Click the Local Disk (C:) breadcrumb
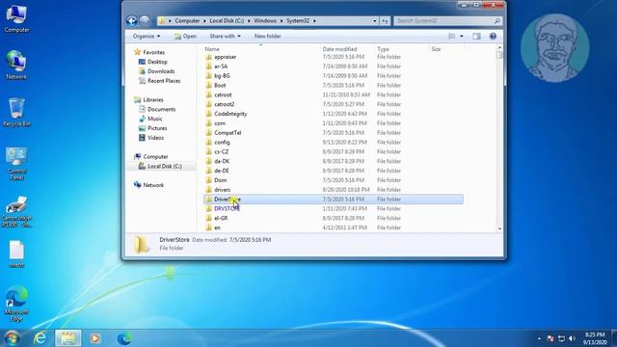This screenshot has height=347, width=617. (227, 21)
